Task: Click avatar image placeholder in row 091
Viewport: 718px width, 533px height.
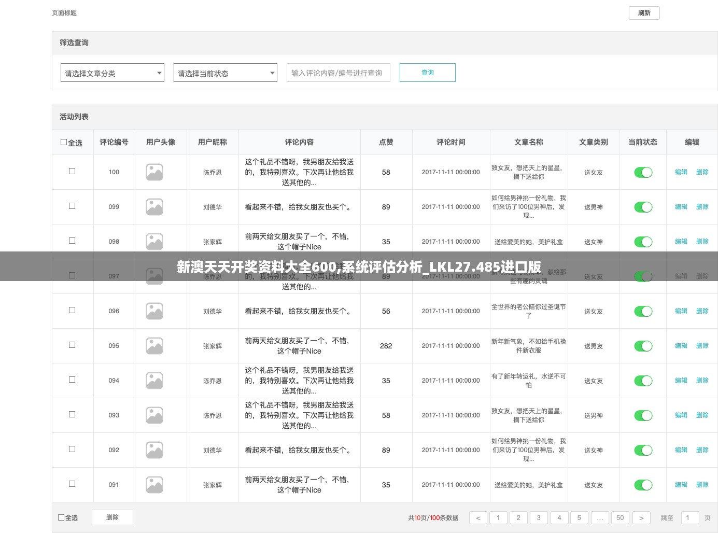Action: pyautogui.click(x=154, y=485)
